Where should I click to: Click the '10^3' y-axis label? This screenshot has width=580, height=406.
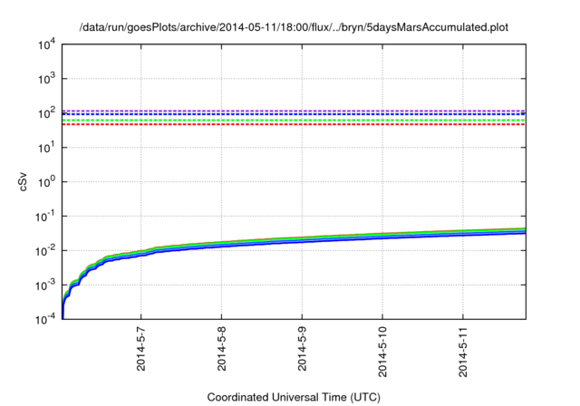47,79
